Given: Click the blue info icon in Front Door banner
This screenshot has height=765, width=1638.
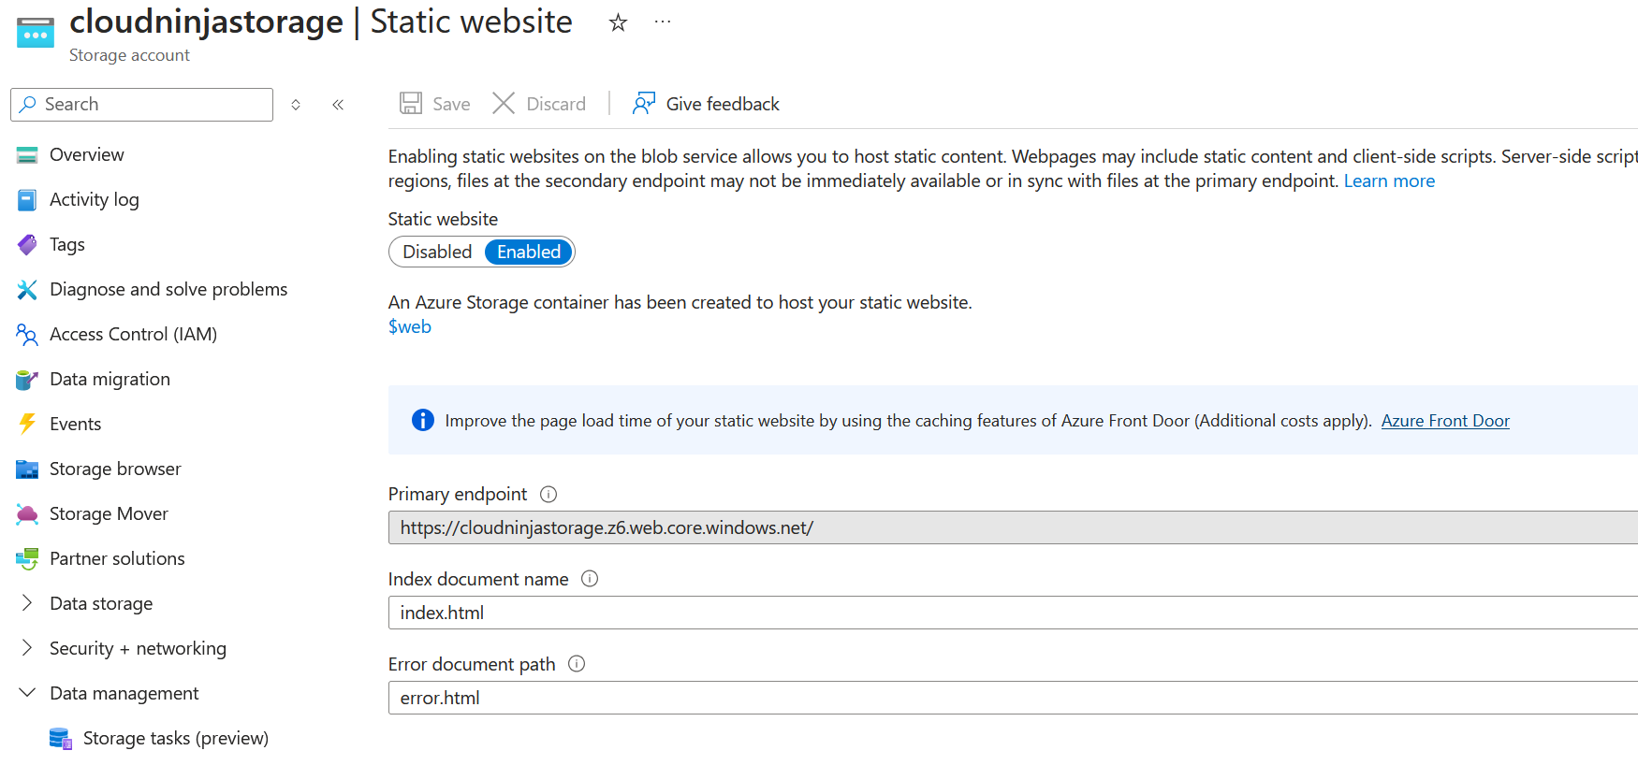Looking at the screenshot, I should point(423,420).
